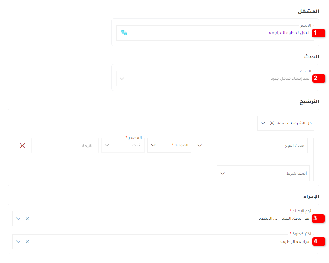Open the اختر خطوة step selector dropdown
329x263 pixels.
(x=18, y=242)
